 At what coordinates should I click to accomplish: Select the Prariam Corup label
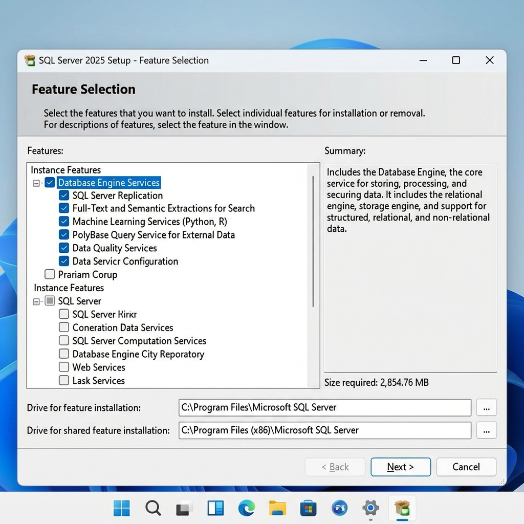tap(88, 275)
